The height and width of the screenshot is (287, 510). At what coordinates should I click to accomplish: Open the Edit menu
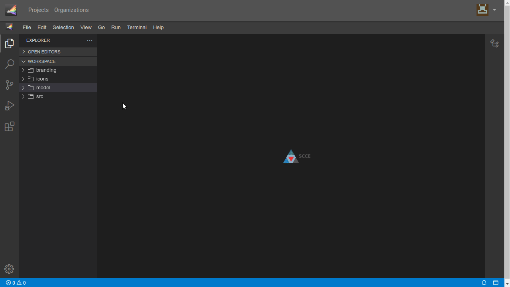[42, 28]
